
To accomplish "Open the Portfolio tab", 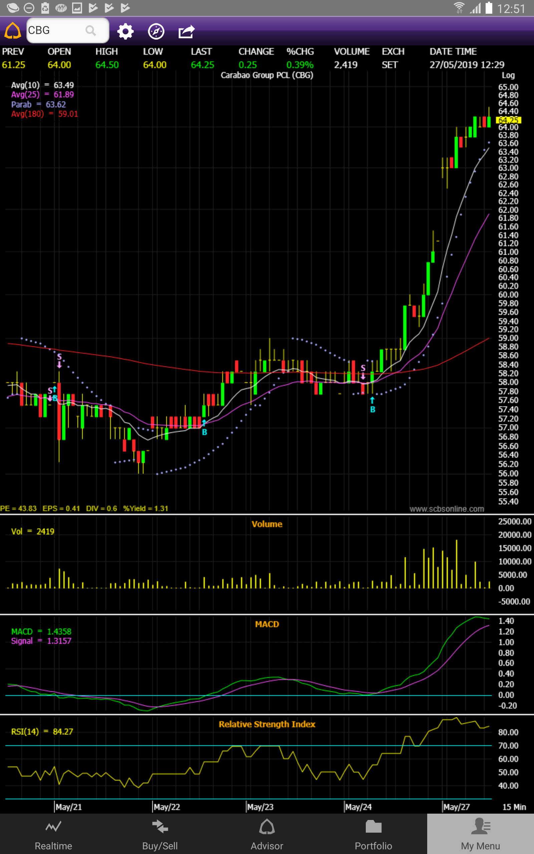I will [374, 834].
